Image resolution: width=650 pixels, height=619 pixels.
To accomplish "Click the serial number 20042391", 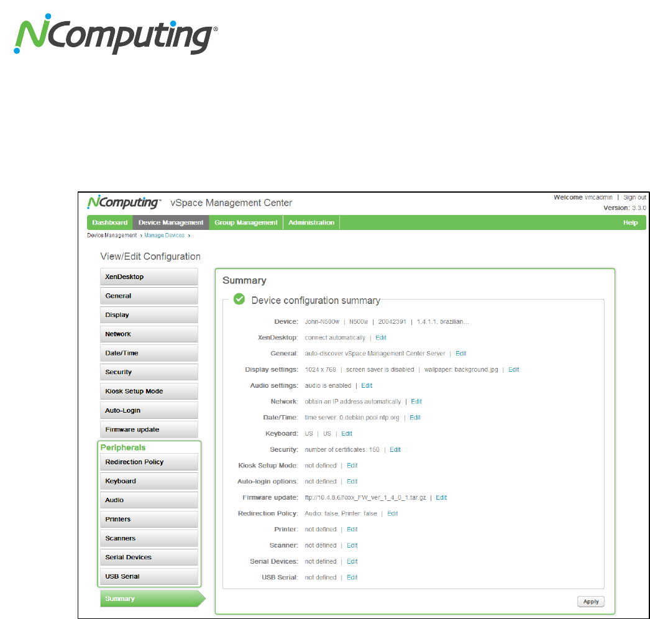I will coord(392,322).
